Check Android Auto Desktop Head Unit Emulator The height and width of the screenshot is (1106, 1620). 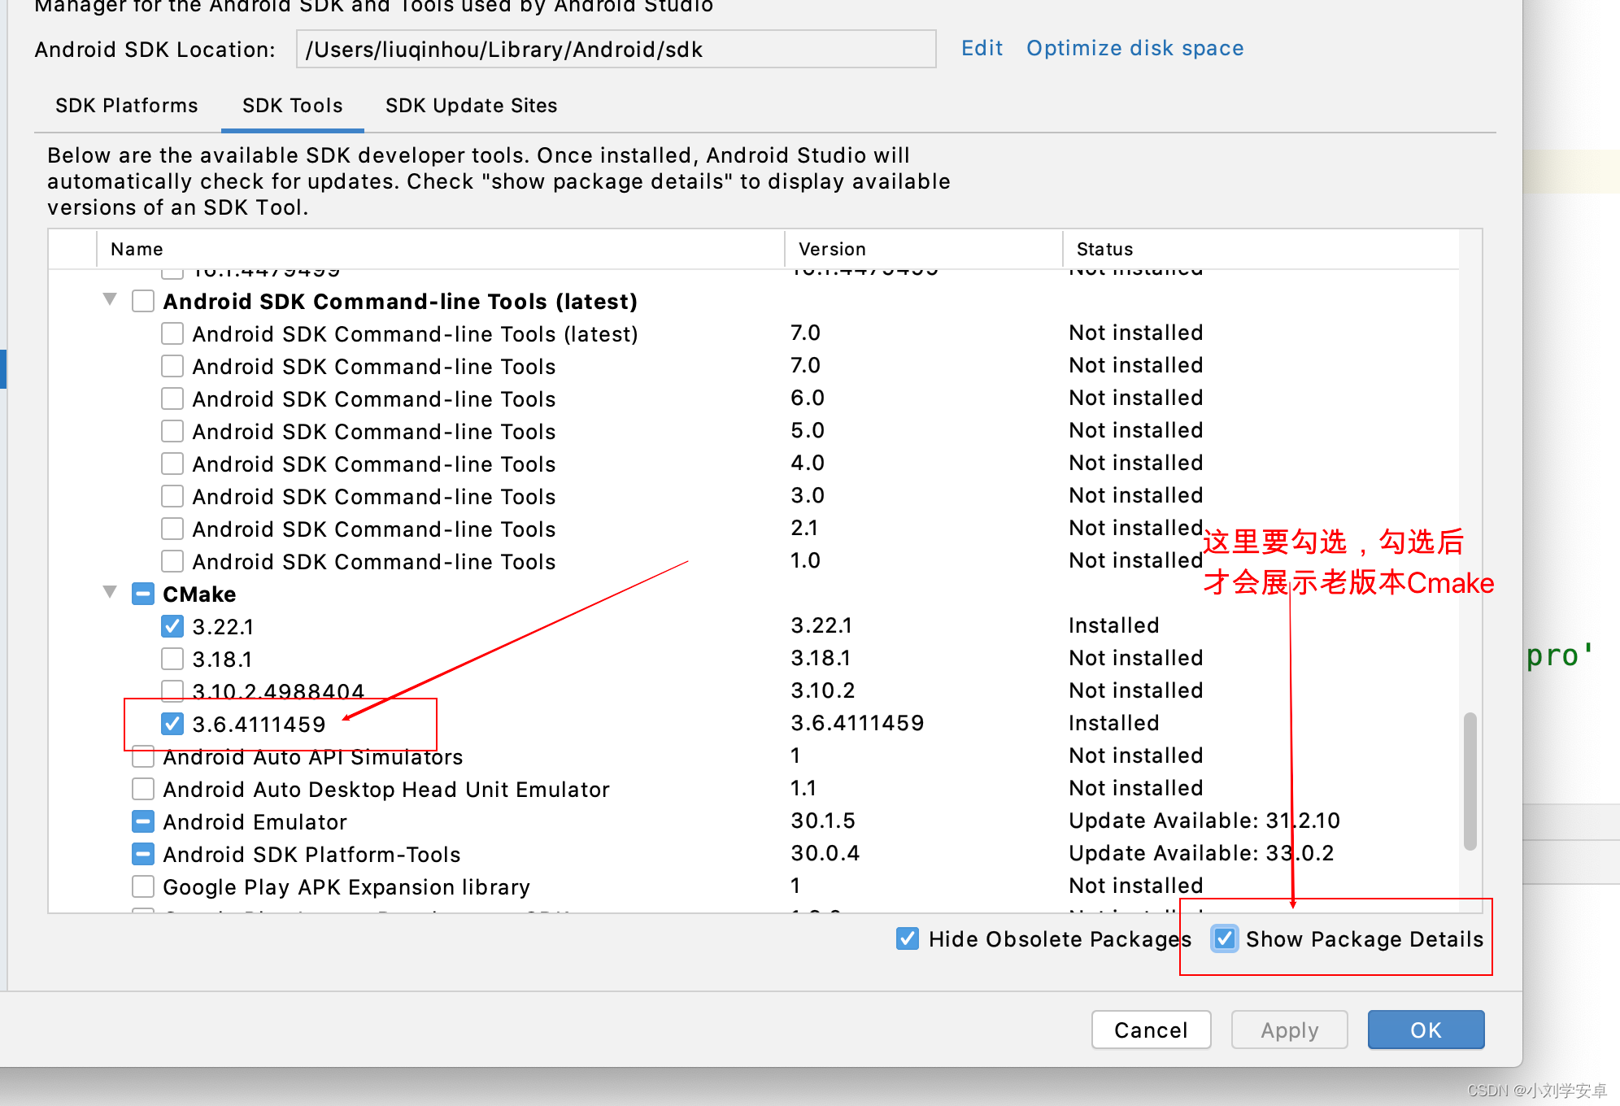tap(143, 789)
